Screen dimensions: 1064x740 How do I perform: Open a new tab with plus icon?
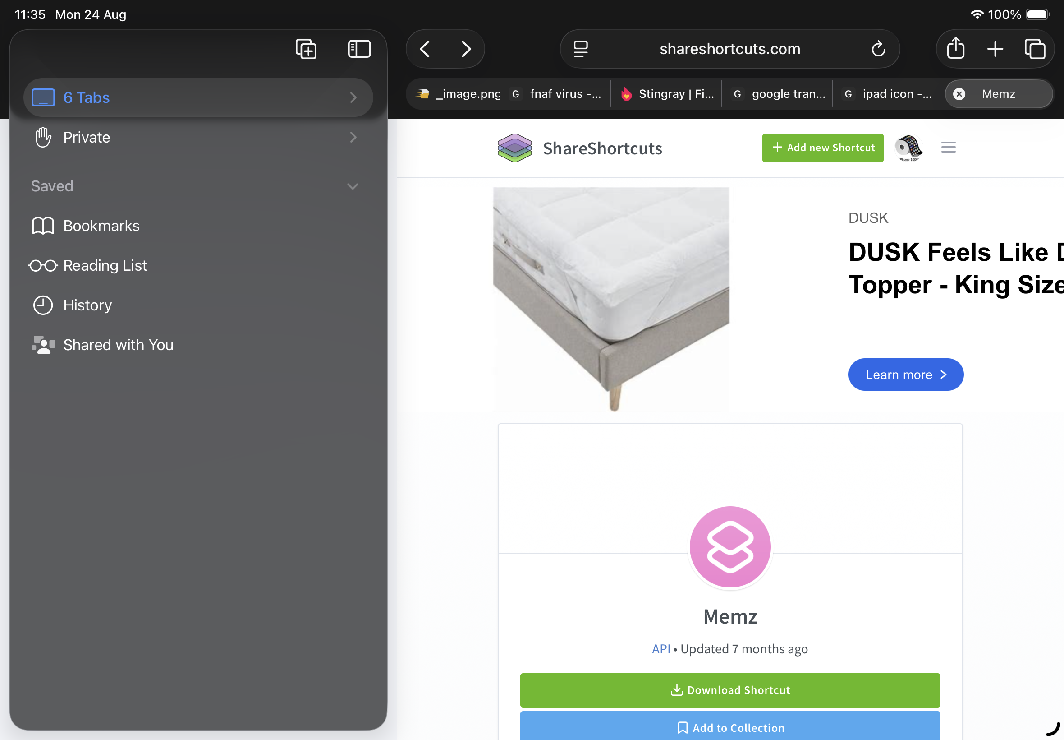995,49
